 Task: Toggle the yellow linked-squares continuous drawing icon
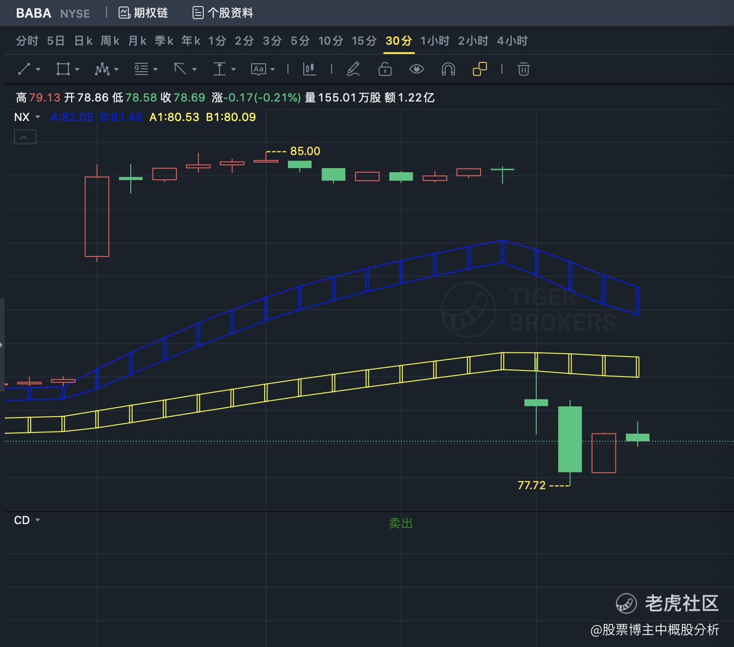pyautogui.click(x=480, y=69)
